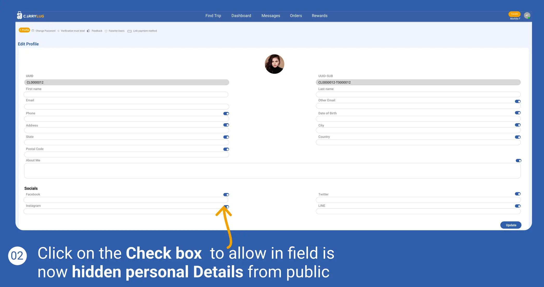Open Verification trust level section
The image size is (544, 287).
tap(73, 31)
